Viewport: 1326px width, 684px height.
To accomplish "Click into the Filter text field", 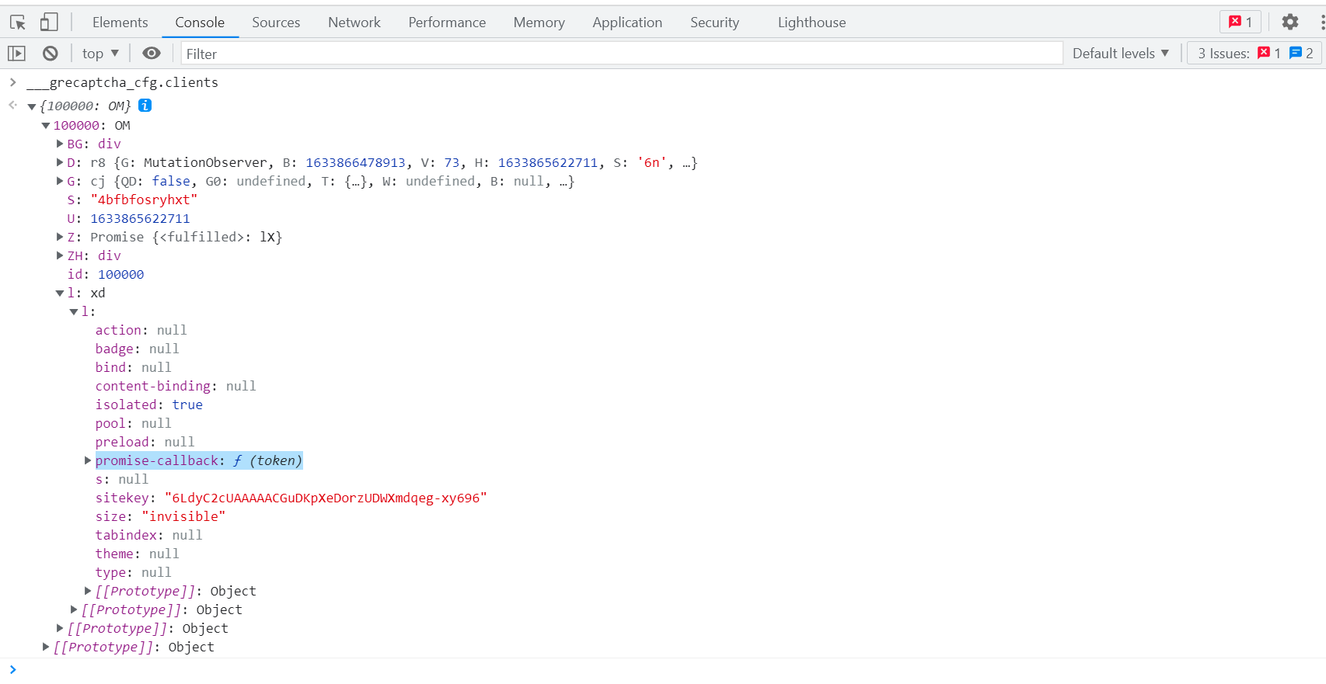I will coord(622,54).
